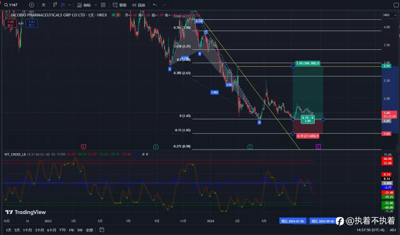The height and width of the screenshot is (235, 400).
Task: Click the D data status badge
Action: (x=118, y=15)
